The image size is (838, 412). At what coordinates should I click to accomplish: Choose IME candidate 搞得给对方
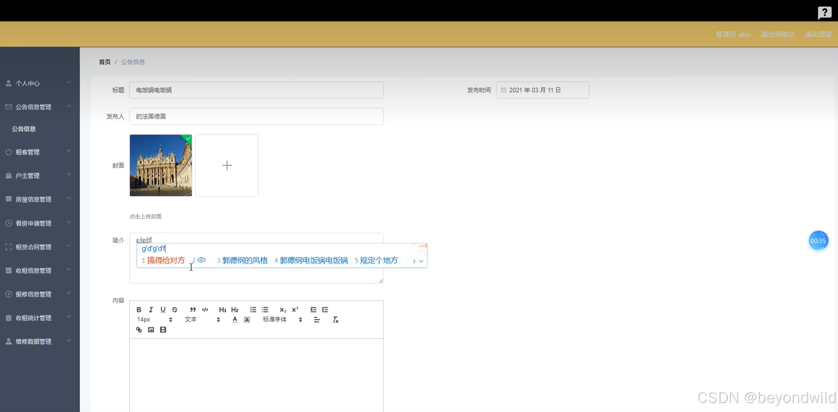click(163, 261)
